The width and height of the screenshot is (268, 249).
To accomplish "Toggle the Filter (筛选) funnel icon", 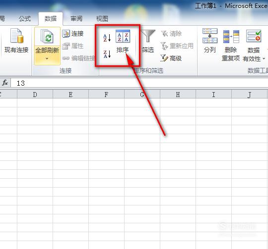I will [148, 36].
